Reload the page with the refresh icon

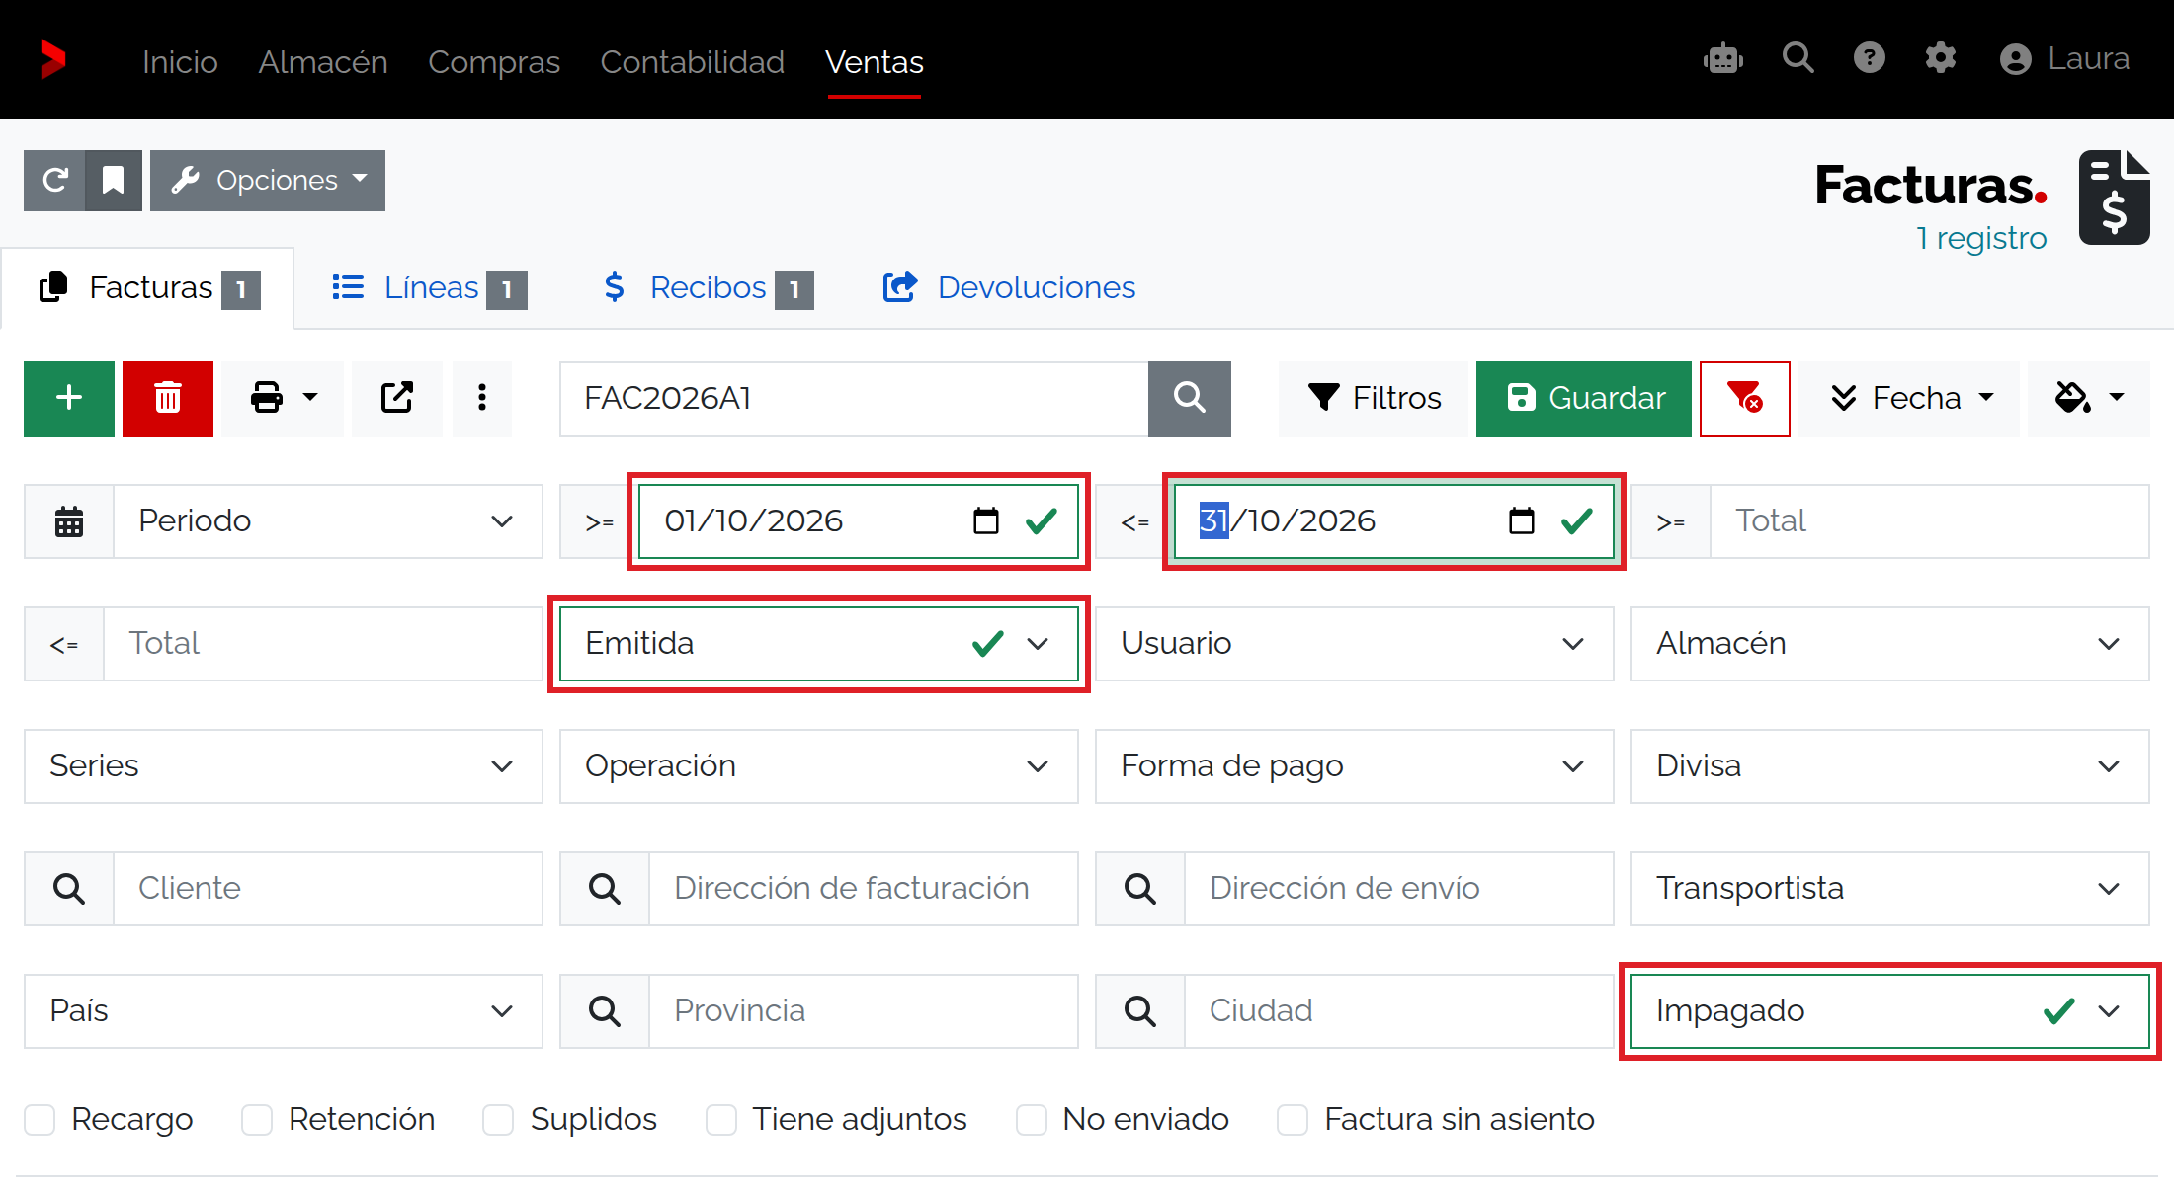(x=54, y=181)
